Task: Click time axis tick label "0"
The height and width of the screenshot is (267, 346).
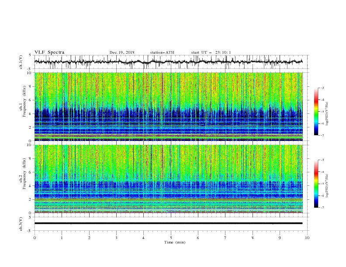Action: 35,238
